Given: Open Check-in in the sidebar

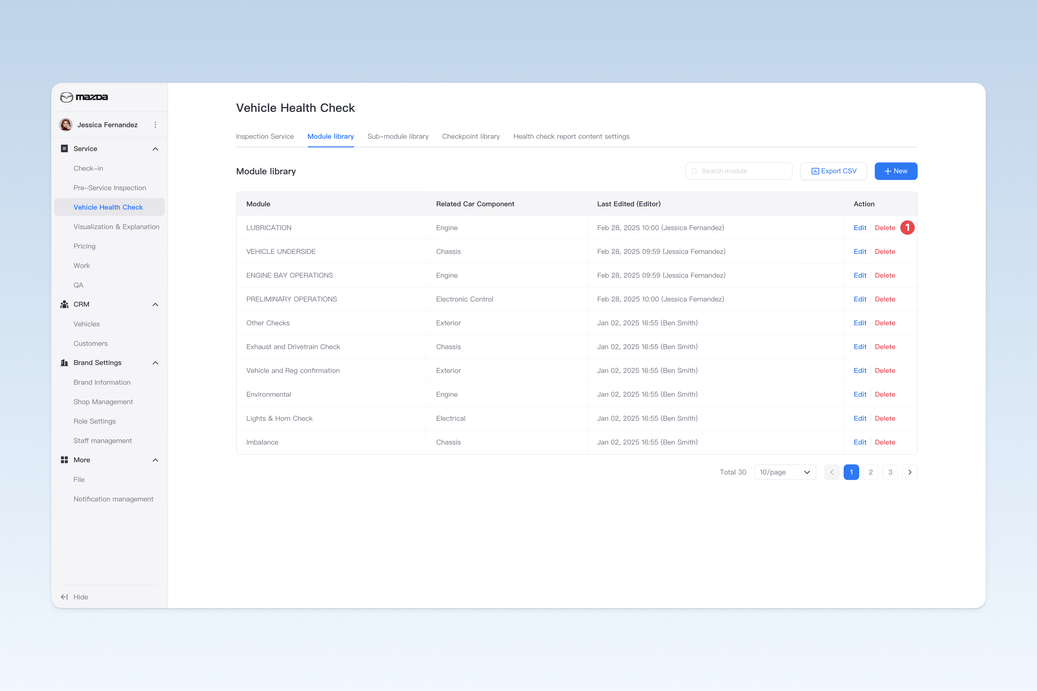Looking at the screenshot, I should (x=88, y=168).
